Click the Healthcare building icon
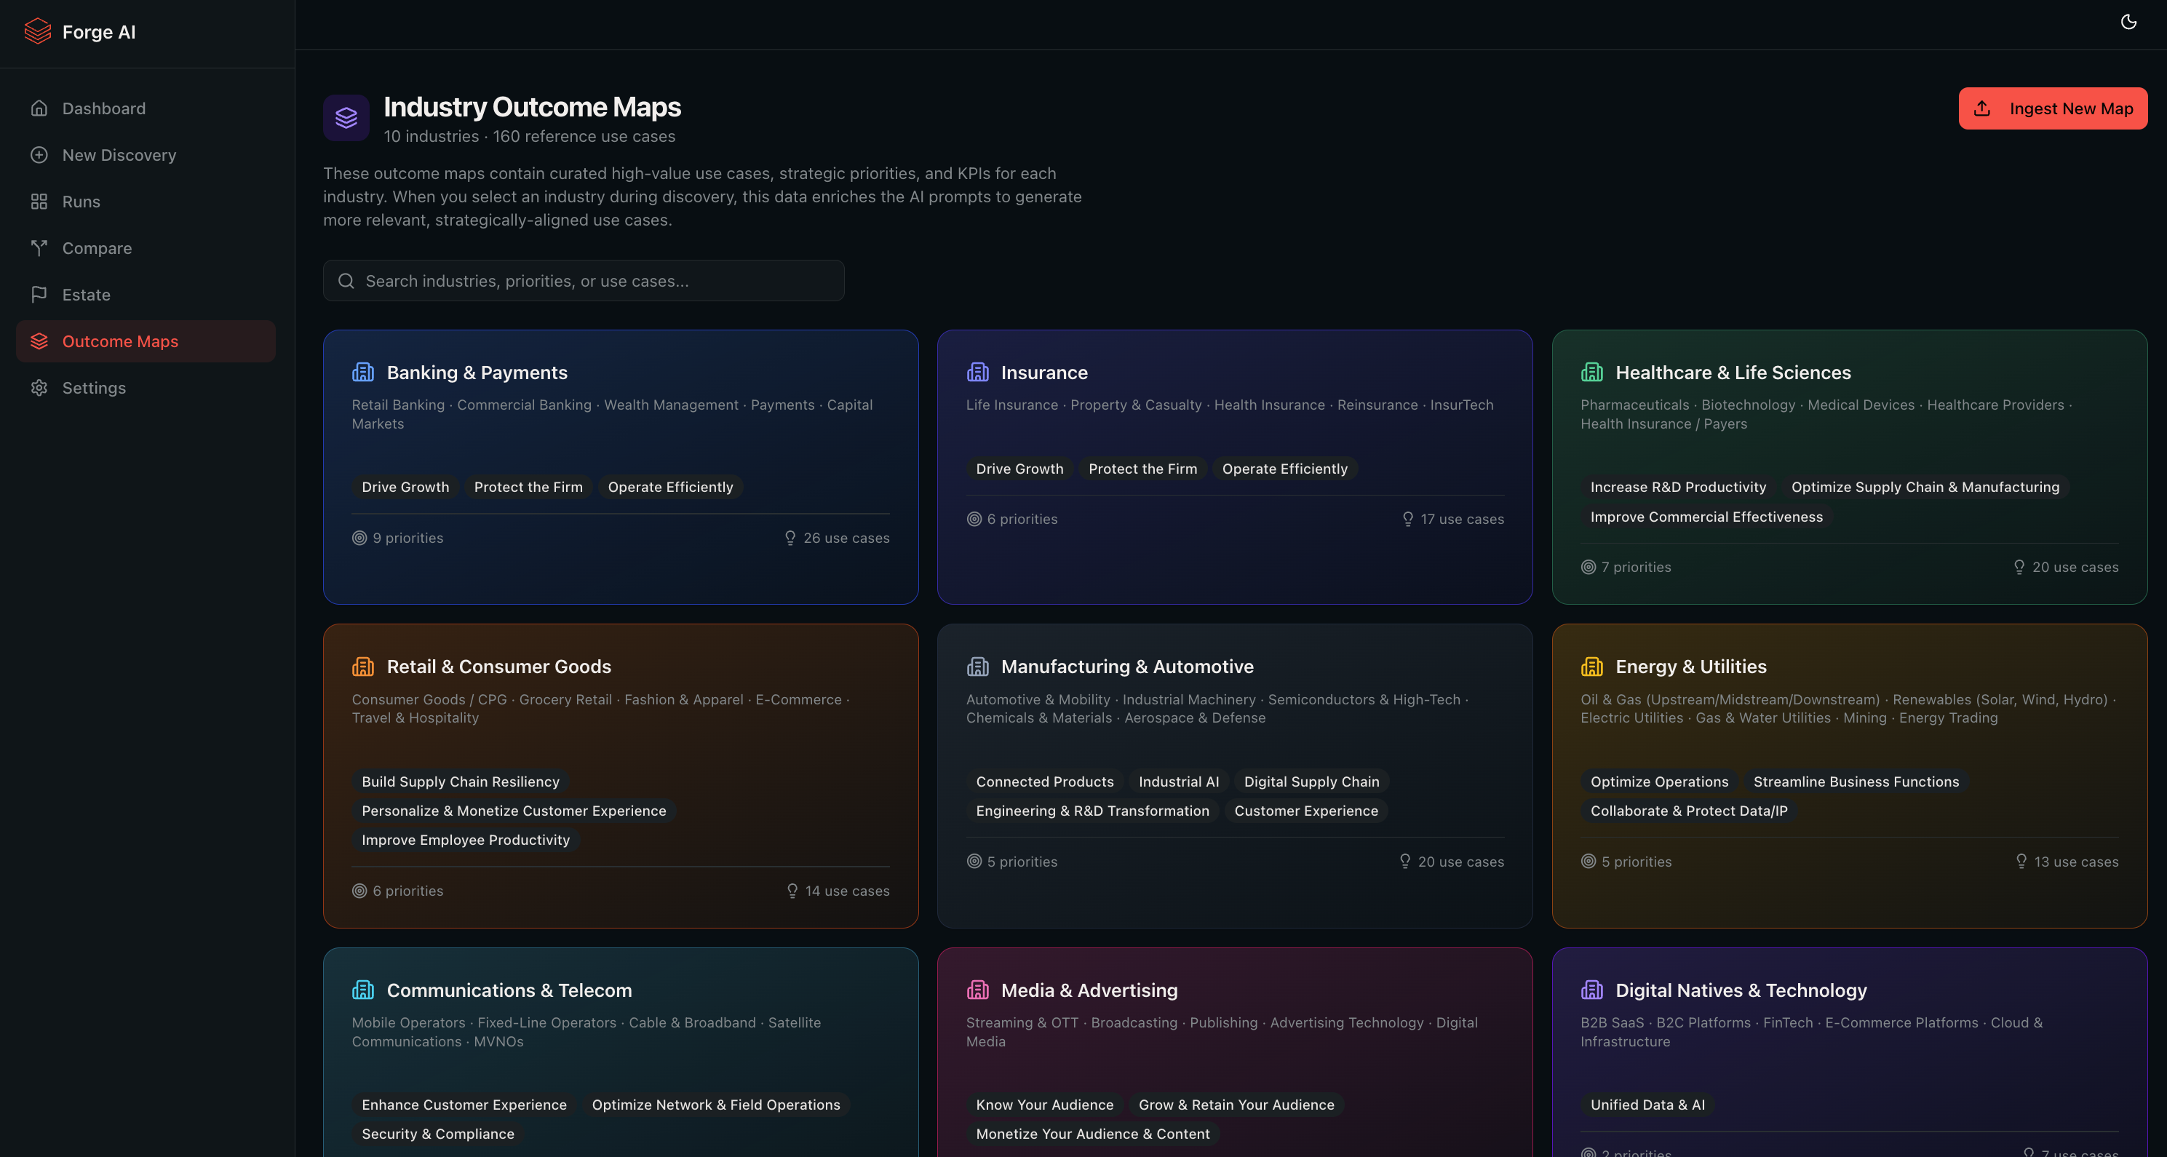Viewport: 2167px width, 1157px height. 1591,372
